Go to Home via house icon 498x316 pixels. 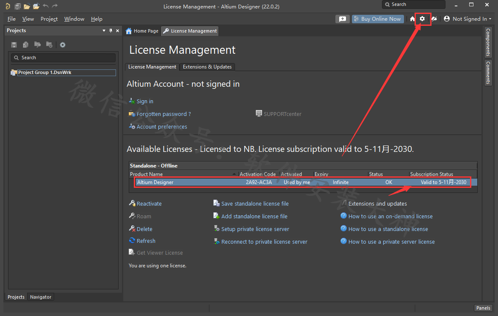pos(412,19)
